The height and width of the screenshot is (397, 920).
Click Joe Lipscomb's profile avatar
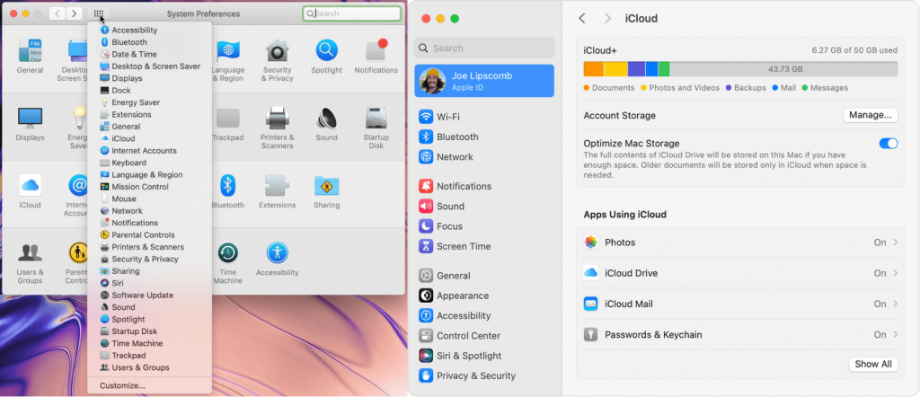(x=433, y=82)
